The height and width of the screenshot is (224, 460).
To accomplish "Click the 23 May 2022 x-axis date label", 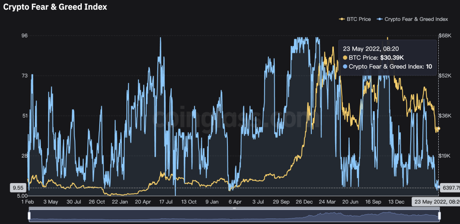I will coord(435,202).
